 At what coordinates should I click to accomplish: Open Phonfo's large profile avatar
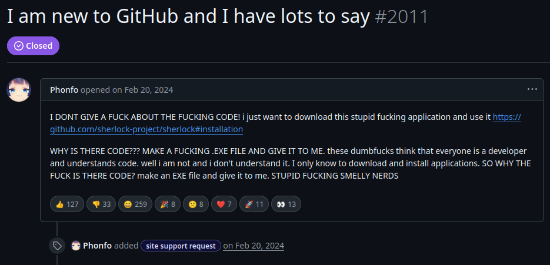point(19,90)
